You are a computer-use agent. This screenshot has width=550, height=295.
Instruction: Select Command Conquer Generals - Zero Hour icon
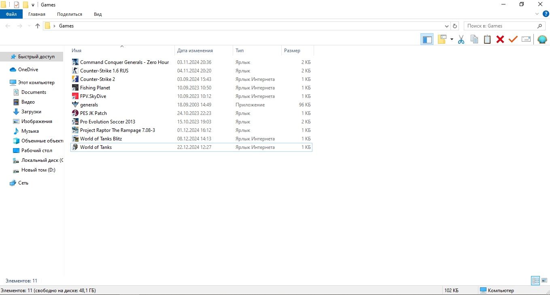tap(75, 62)
